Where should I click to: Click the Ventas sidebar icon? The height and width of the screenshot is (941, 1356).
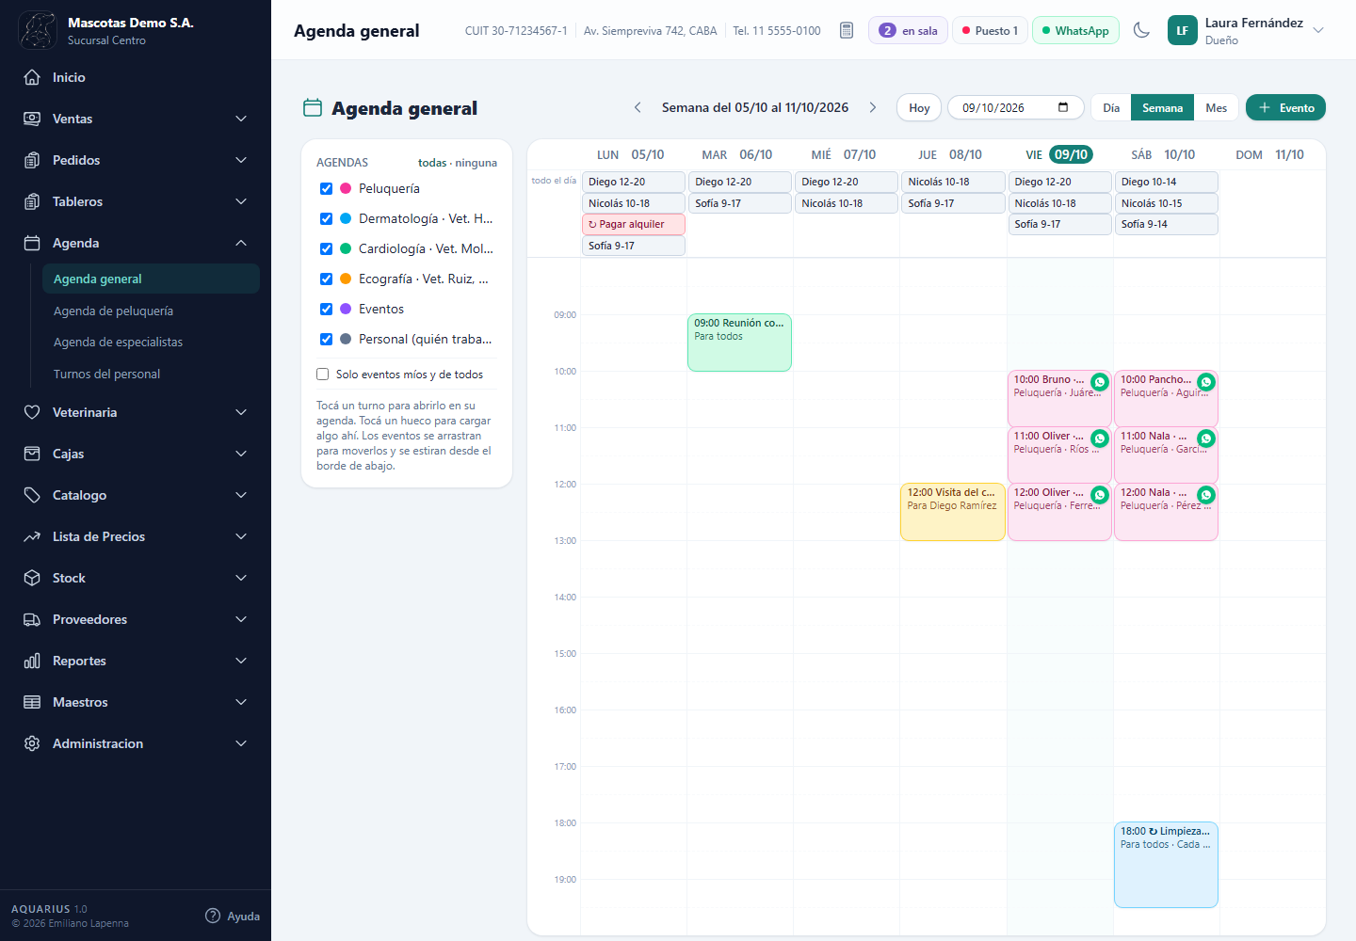tap(32, 119)
